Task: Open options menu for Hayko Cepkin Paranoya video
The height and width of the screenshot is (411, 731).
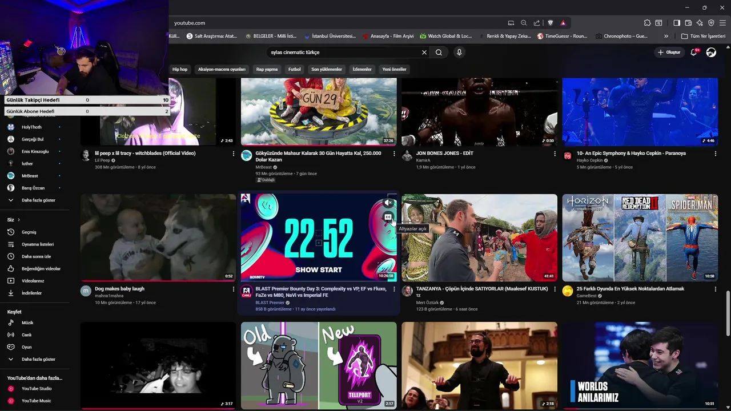Action: pos(715,154)
